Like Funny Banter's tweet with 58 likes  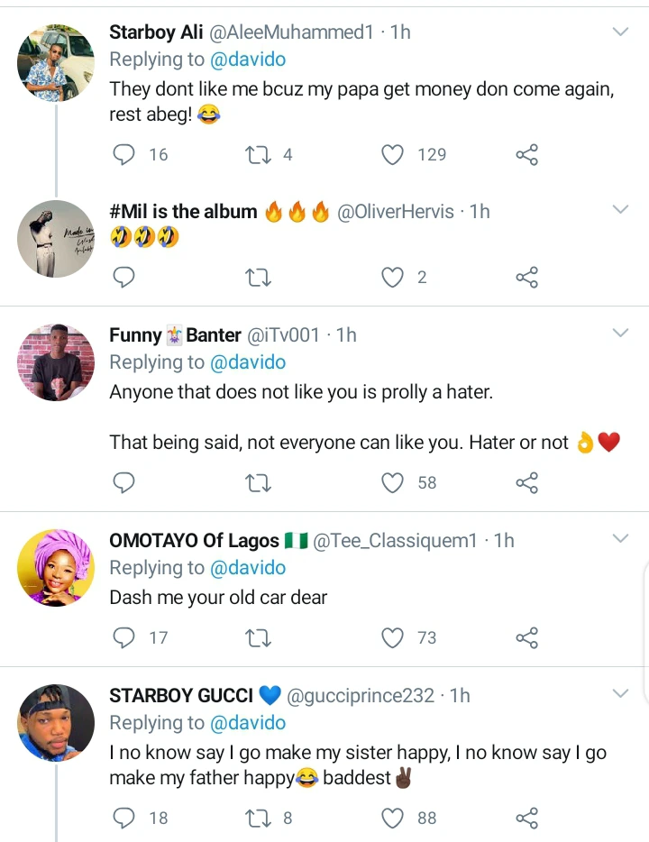[x=393, y=483]
